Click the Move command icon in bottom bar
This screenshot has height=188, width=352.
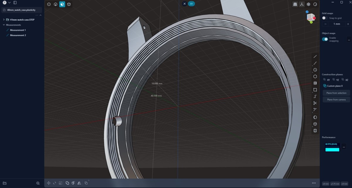(x=49, y=183)
